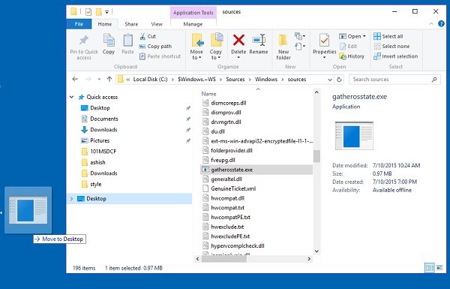The image size is (450, 289).
Task: Click the Copy to ribbon icon
Action: (x=216, y=41)
